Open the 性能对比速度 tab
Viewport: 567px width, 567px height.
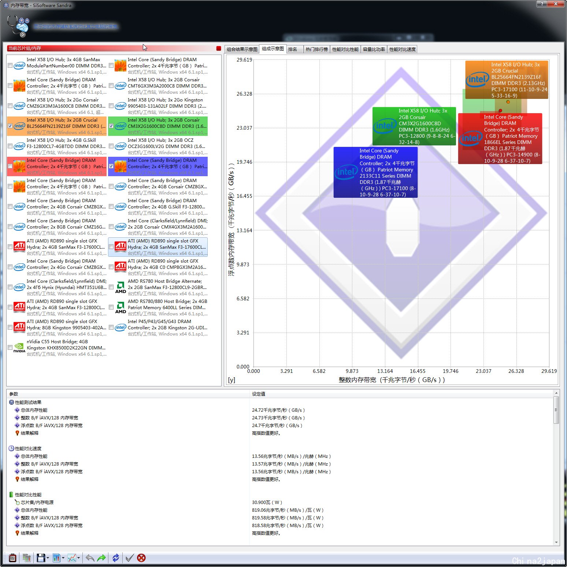point(403,49)
